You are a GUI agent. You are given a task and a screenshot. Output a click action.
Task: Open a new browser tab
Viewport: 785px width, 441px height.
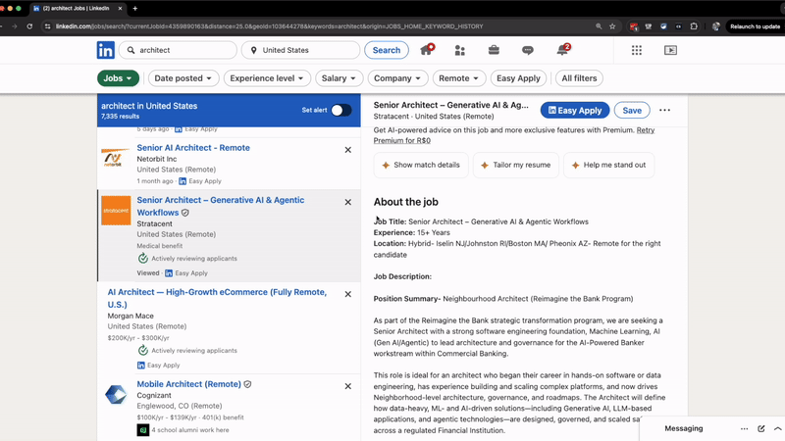click(x=135, y=9)
